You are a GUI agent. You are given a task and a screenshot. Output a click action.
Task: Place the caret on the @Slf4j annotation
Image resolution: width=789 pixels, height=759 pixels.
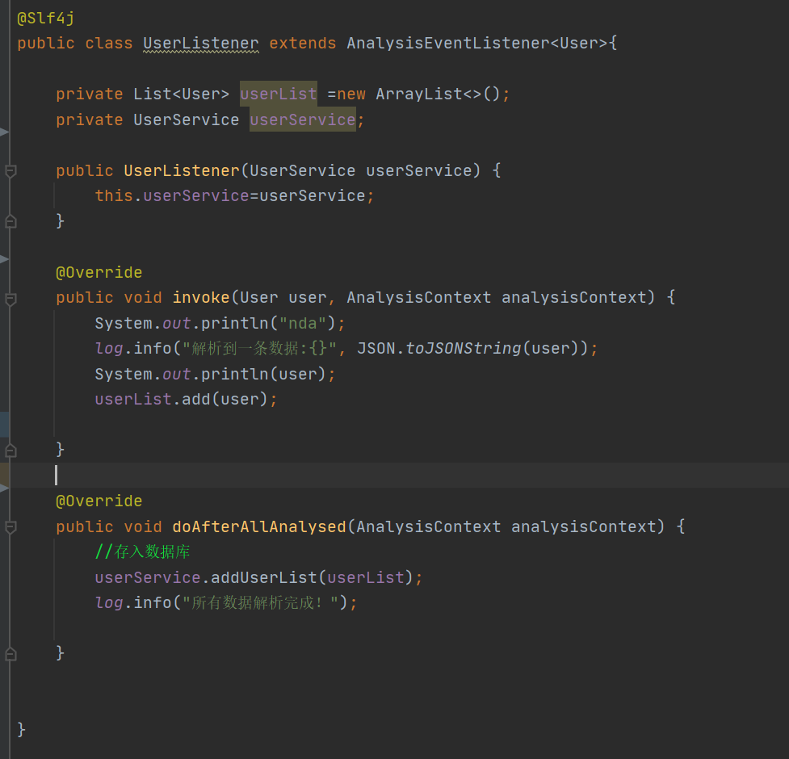tap(44, 17)
